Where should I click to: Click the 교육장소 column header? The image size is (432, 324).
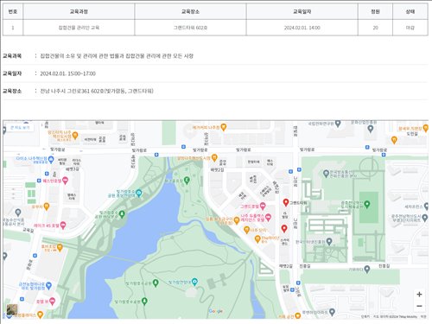[x=190, y=11]
